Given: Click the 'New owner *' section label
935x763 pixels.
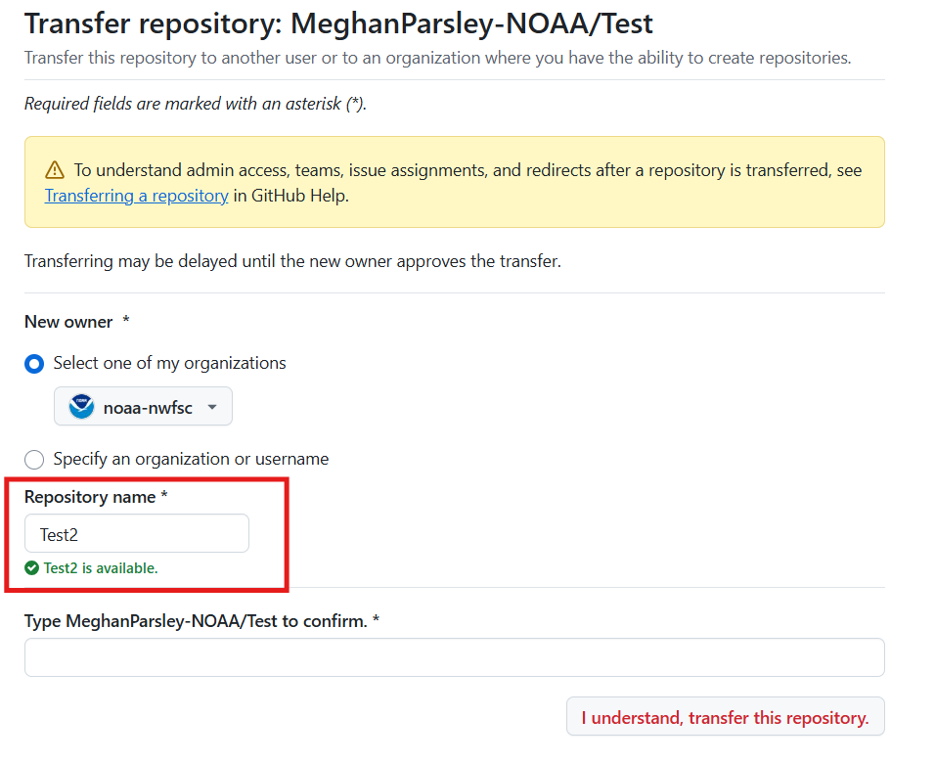Looking at the screenshot, I should [x=77, y=322].
